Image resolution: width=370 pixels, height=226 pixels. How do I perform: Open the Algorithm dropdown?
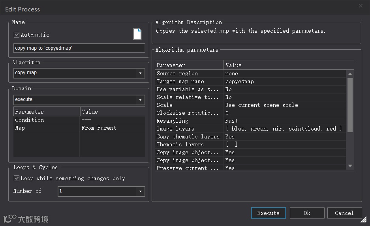(140, 73)
